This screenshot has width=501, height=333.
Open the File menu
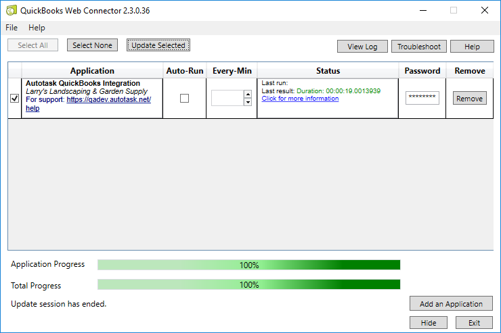pos(12,28)
